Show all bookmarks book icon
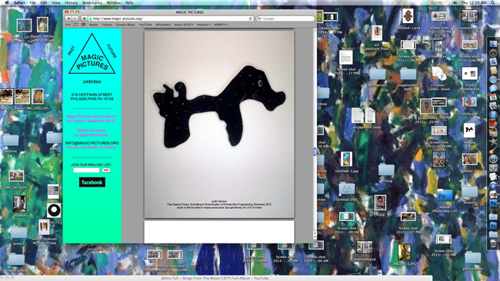 75,25
